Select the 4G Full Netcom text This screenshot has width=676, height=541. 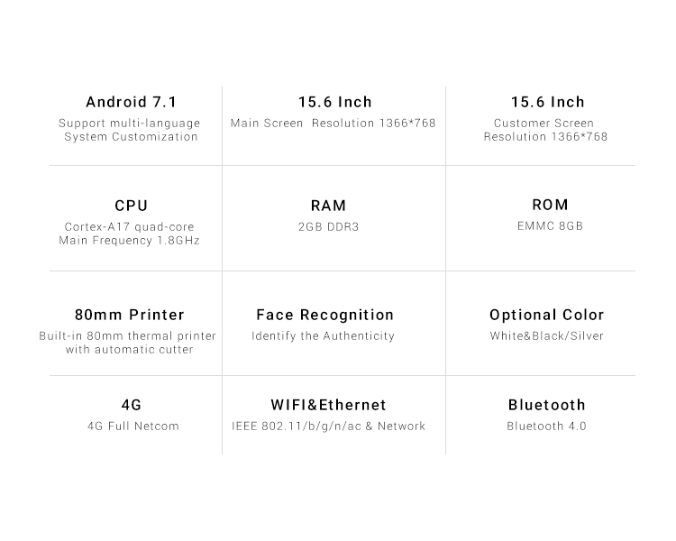pos(133,426)
